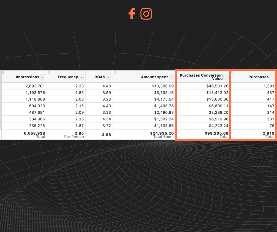The width and height of the screenshot is (277, 232).
Task: Click the Impressions column header
Action: 27,77
